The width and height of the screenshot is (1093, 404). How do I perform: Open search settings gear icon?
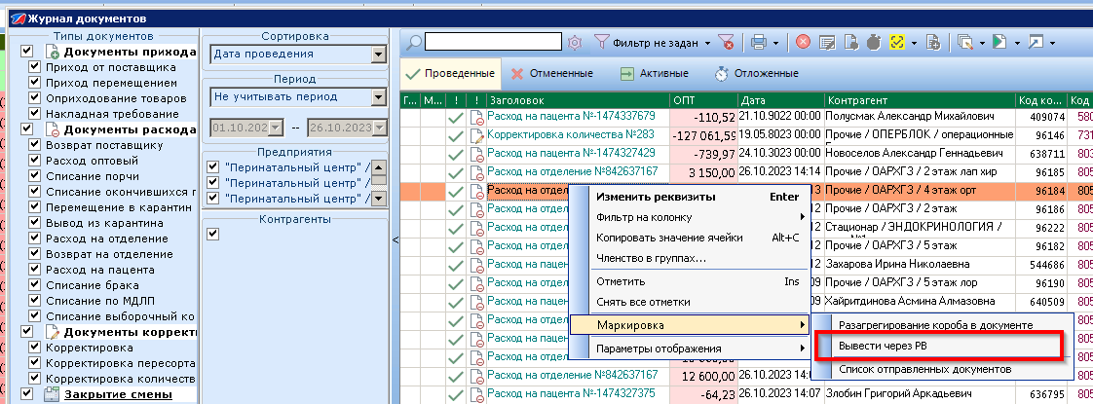coord(574,43)
